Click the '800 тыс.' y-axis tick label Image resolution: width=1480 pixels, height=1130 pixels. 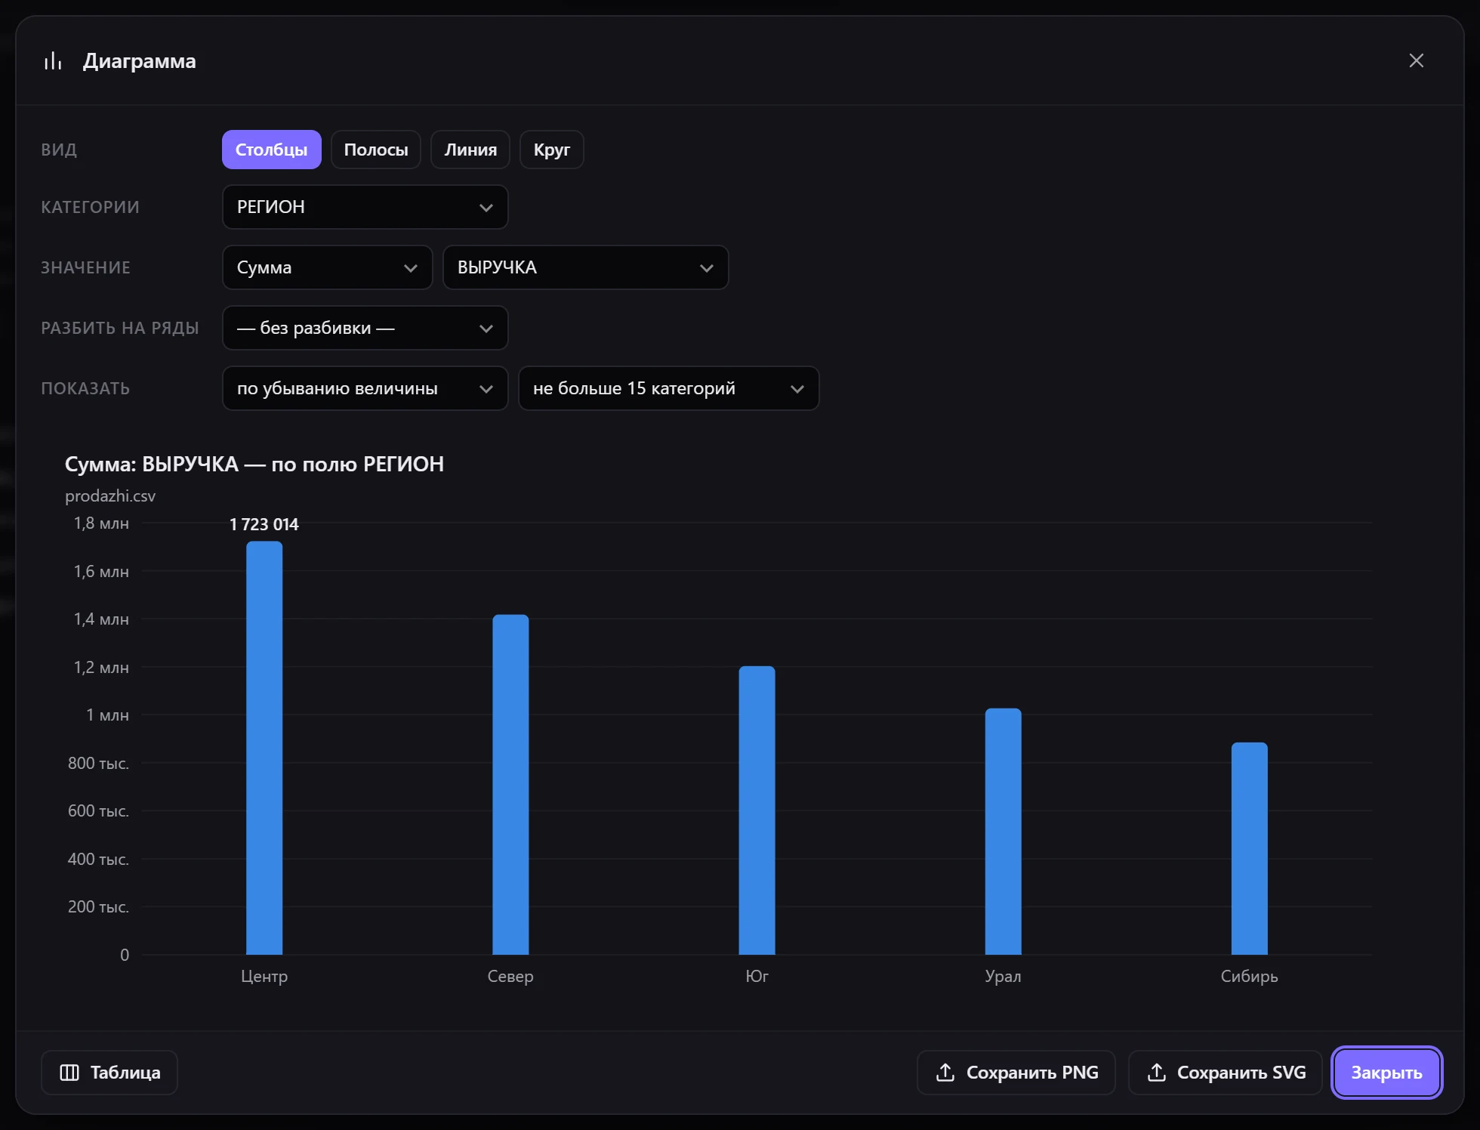tap(98, 763)
